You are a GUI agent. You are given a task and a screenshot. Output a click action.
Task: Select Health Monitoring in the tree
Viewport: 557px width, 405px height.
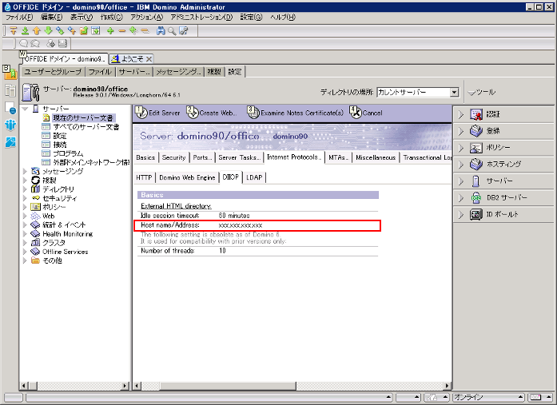pyautogui.click(x=67, y=234)
